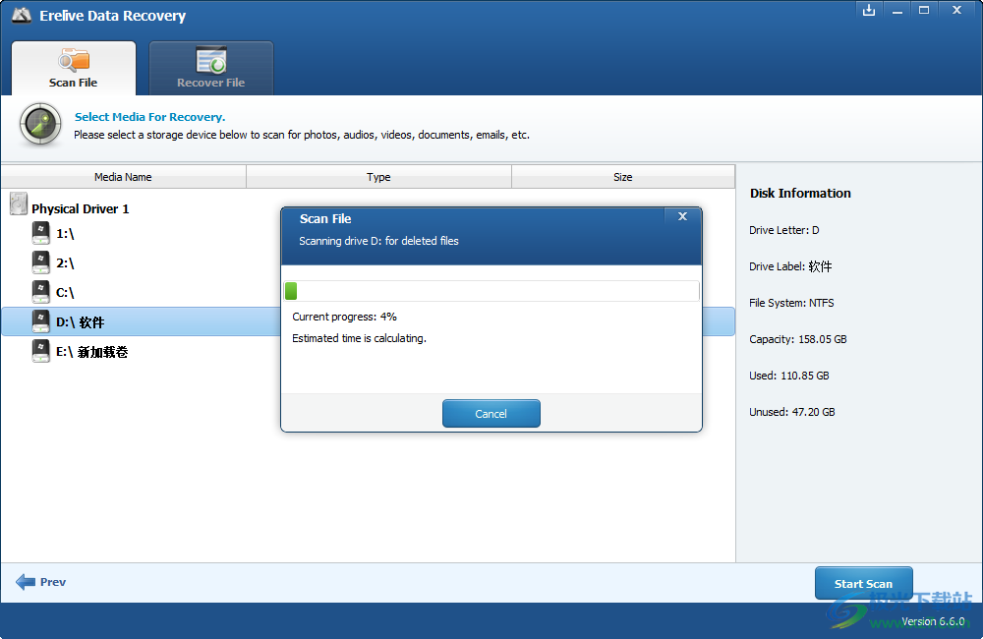Click the Size column header
Screen dimensions: 983x639
pyautogui.click(x=623, y=177)
